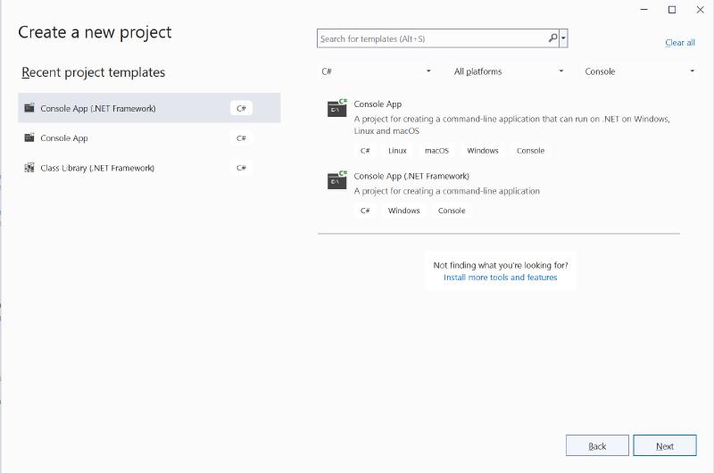Screen dimensions: 714x473
Task: Click the Back button
Action: pos(597,445)
